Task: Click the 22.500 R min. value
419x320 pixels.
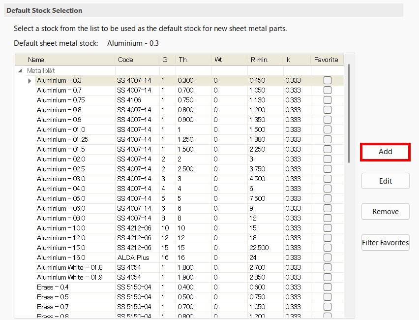Action: 259,248
